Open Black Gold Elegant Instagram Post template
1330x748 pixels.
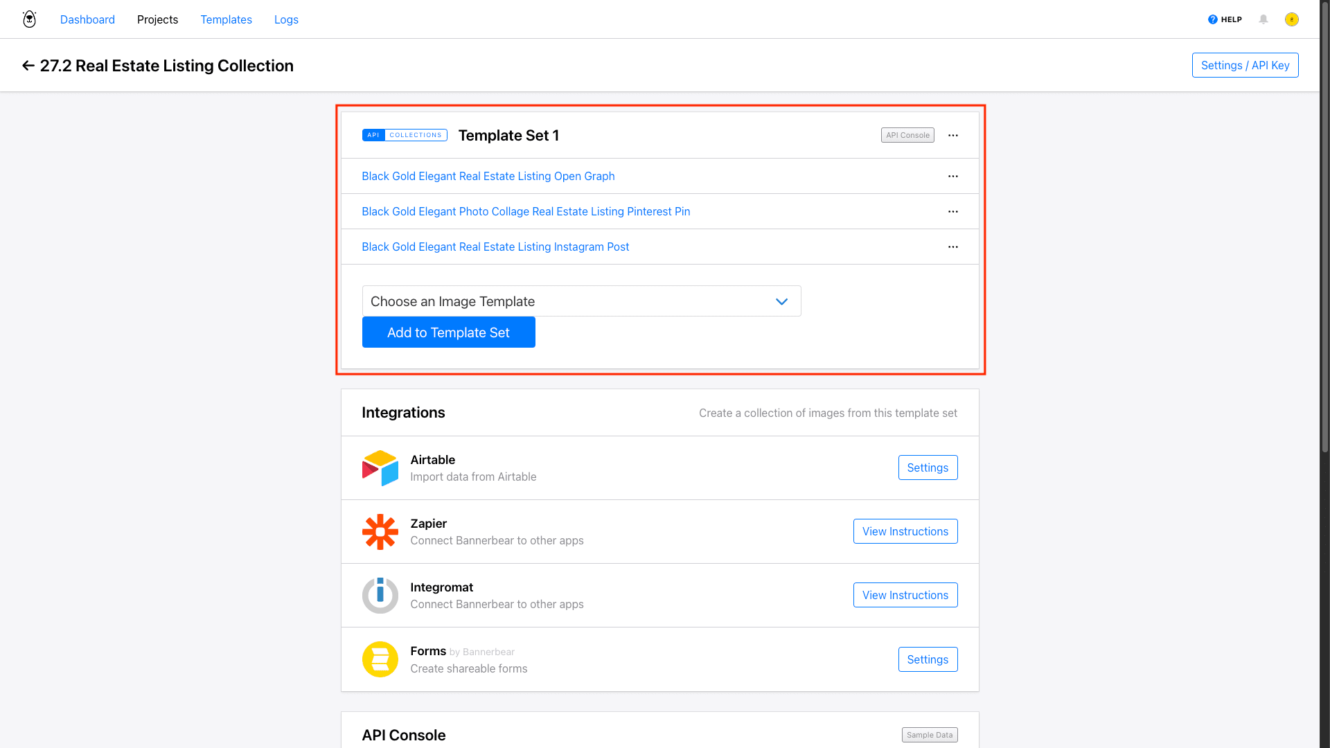click(x=495, y=247)
